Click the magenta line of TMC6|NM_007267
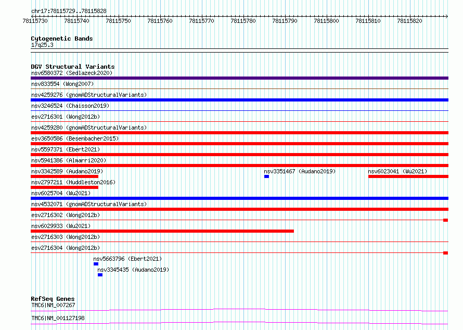This screenshot has height=330, width=463. coord(239,310)
